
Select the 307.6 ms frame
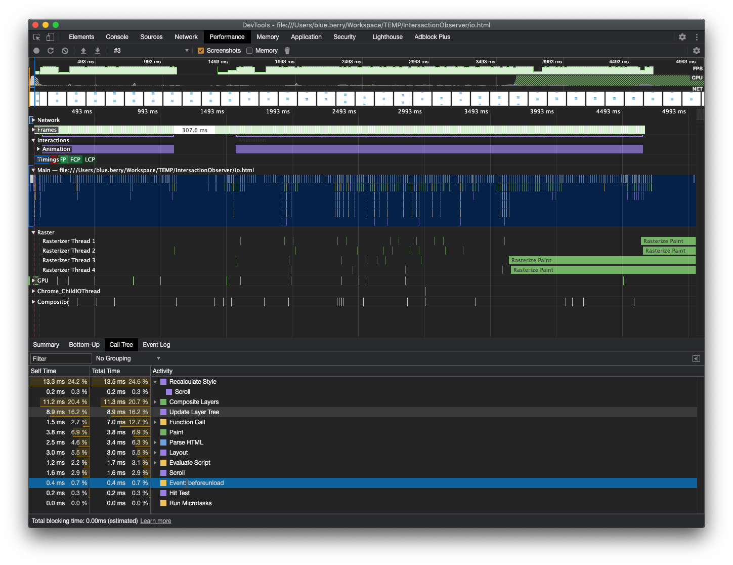195,130
